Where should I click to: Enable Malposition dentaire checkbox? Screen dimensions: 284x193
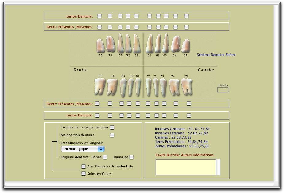(112, 135)
